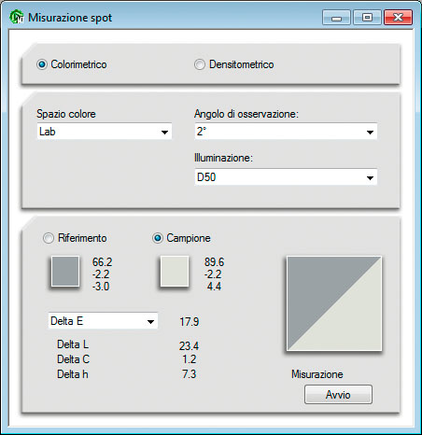
Task: Select the Colorimetrico radio button
Action: (42, 64)
